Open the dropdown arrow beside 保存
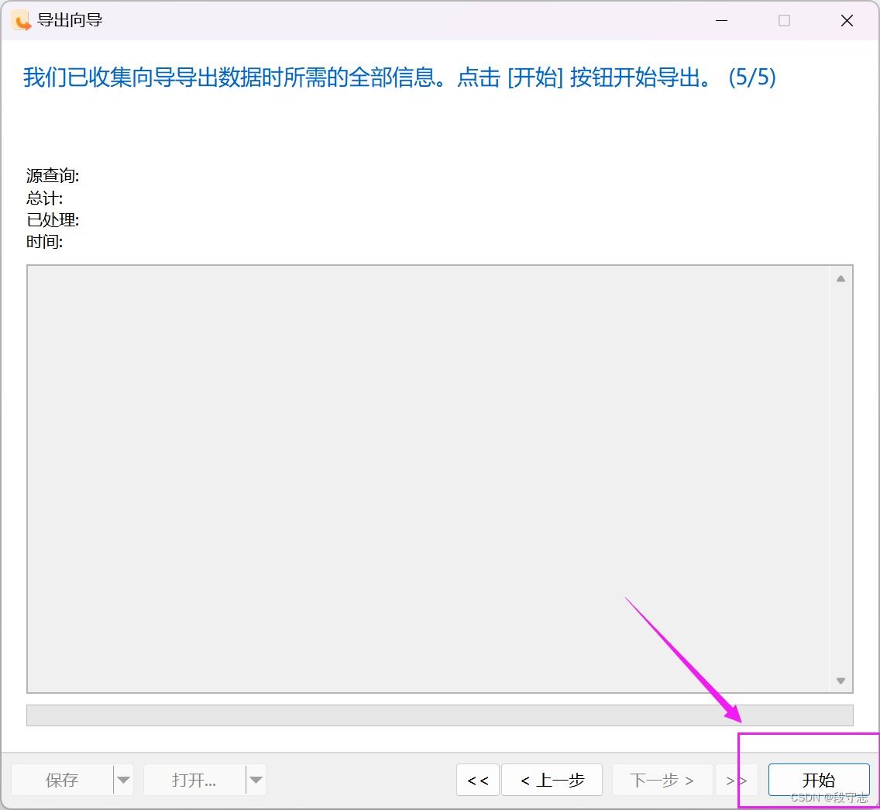Image resolution: width=880 pixels, height=810 pixels. [123, 780]
